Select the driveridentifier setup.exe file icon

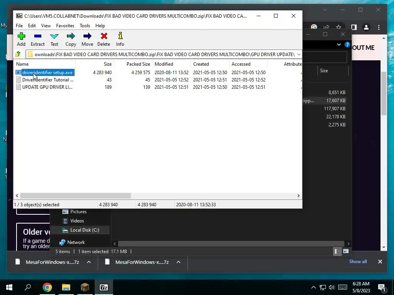click(x=18, y=73)
